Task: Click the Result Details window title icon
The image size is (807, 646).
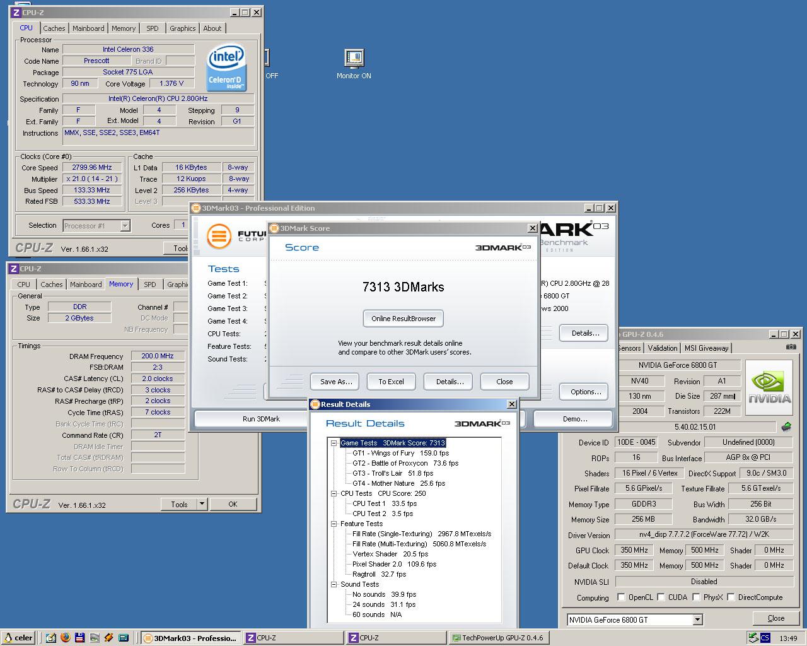Action: point(315,404)
